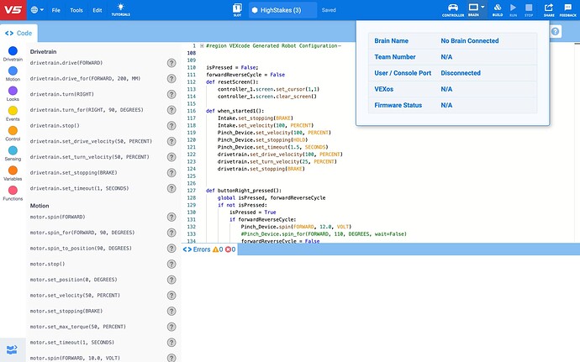580x362 pixels.
Task: Open help for motor.set_stopping(BRAKE)
Action: point(171,312)
